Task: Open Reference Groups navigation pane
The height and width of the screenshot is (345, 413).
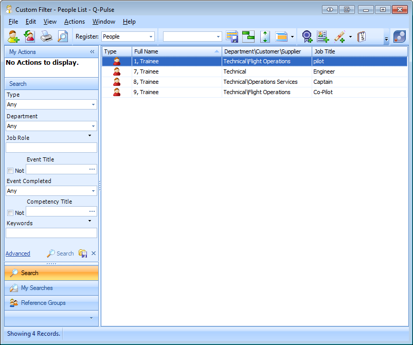Action: click(51, 303)
